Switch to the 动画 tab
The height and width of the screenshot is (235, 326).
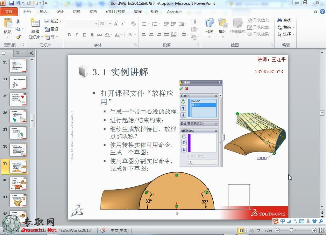93,12
